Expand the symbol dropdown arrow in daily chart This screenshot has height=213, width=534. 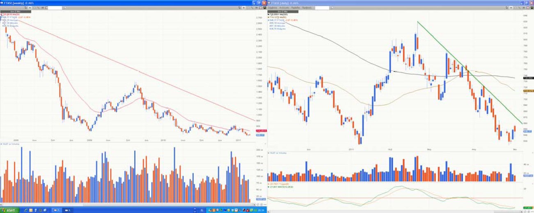(x=332, y=8)
